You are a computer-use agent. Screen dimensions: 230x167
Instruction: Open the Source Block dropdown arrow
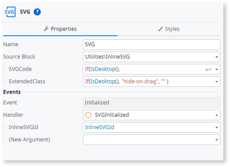(217, 57)
